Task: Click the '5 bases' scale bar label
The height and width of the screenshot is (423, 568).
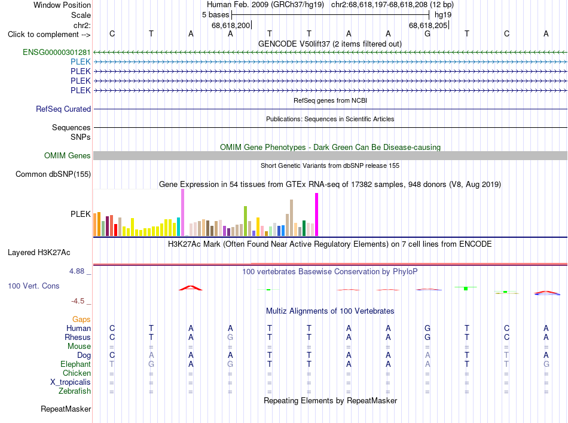Action: pos(215,15)
